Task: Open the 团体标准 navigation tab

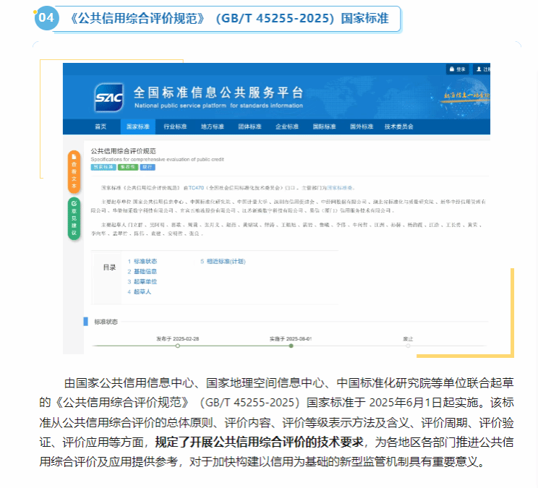Action: tap(250, 127)
